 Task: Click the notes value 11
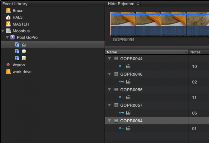pos(194,98)
